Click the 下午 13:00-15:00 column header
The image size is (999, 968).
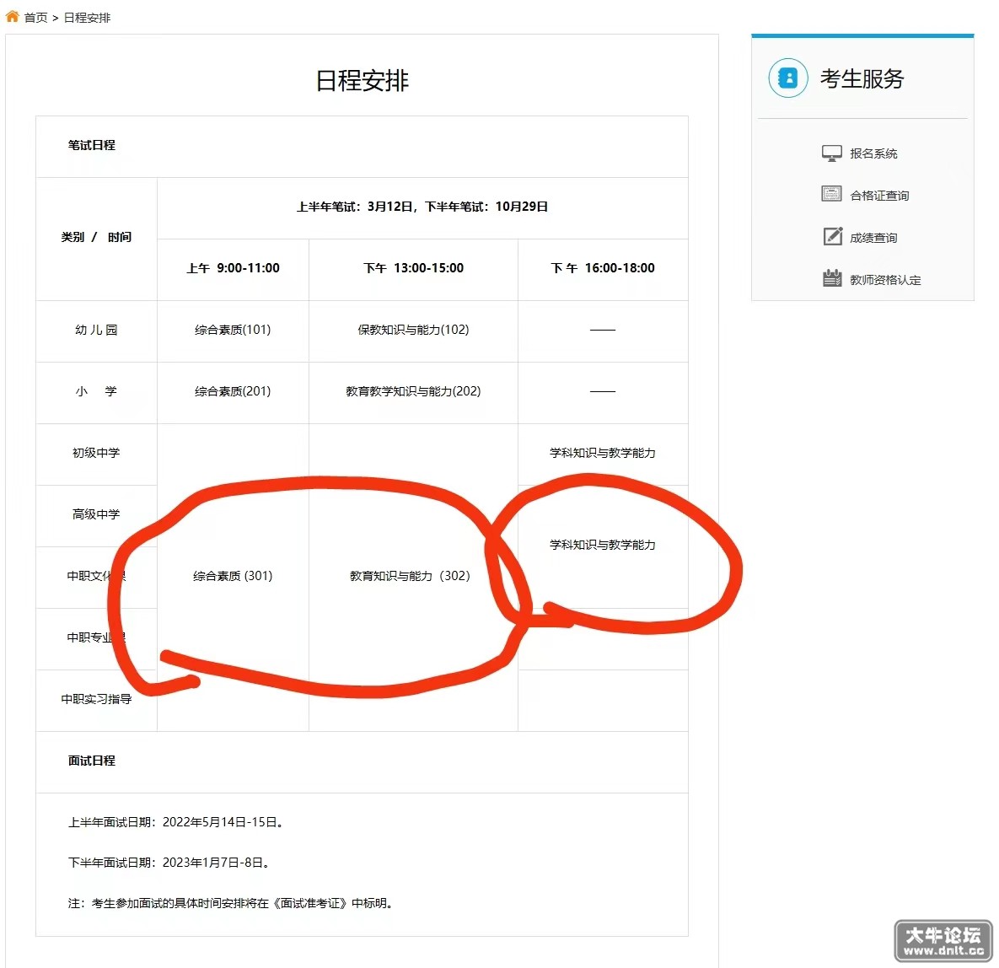[413, 268]
